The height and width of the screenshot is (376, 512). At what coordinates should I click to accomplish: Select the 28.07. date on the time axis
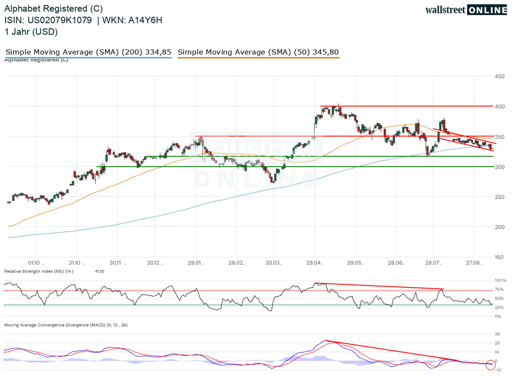pyautogui.click(x=433, y=264)
